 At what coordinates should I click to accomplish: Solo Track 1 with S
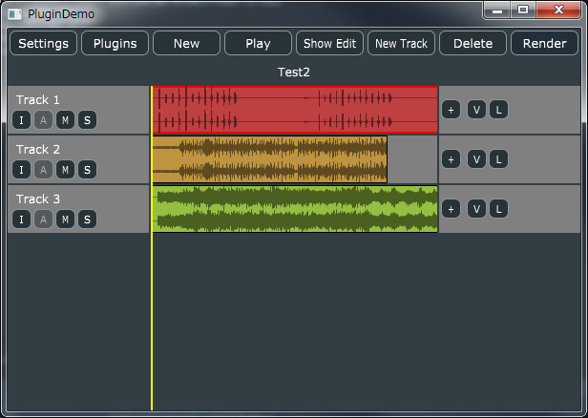point(88,120)
